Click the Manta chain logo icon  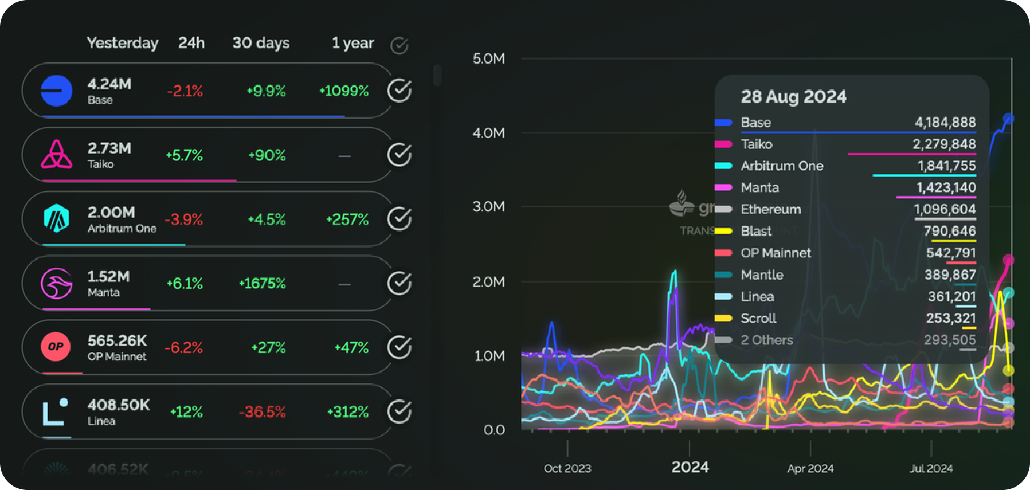point(57,283)
